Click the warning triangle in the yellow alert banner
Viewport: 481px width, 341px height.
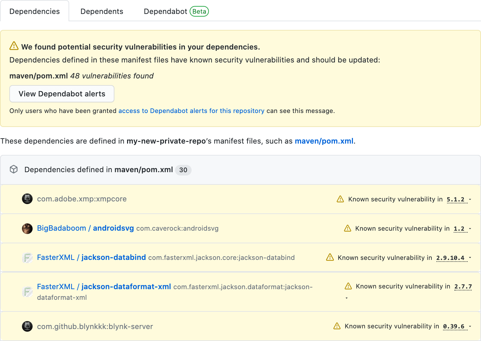click(x=14, y=46)
